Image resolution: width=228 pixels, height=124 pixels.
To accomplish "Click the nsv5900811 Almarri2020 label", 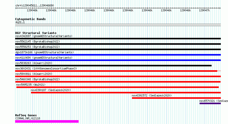I will [34, 74].
